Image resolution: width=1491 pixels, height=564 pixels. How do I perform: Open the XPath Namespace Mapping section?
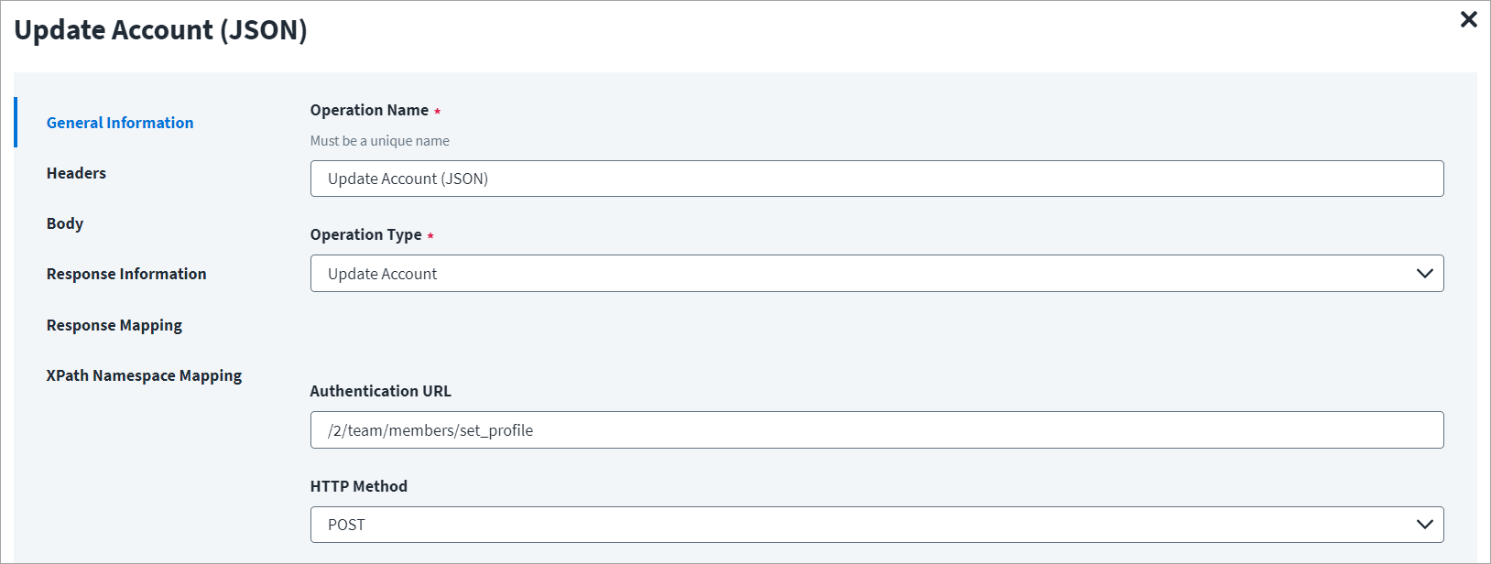coord(144,374)
